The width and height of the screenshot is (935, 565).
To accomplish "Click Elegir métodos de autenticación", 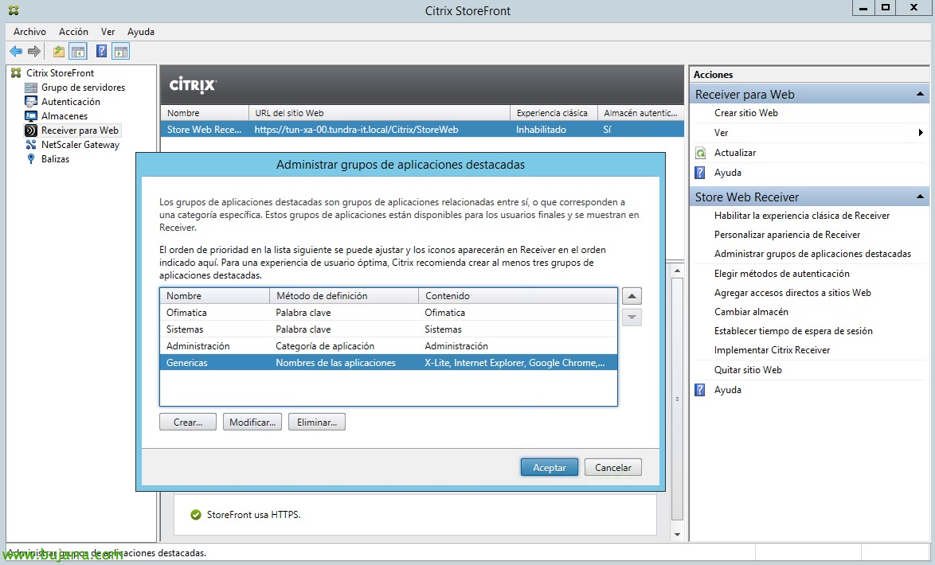I will [782, 274].
